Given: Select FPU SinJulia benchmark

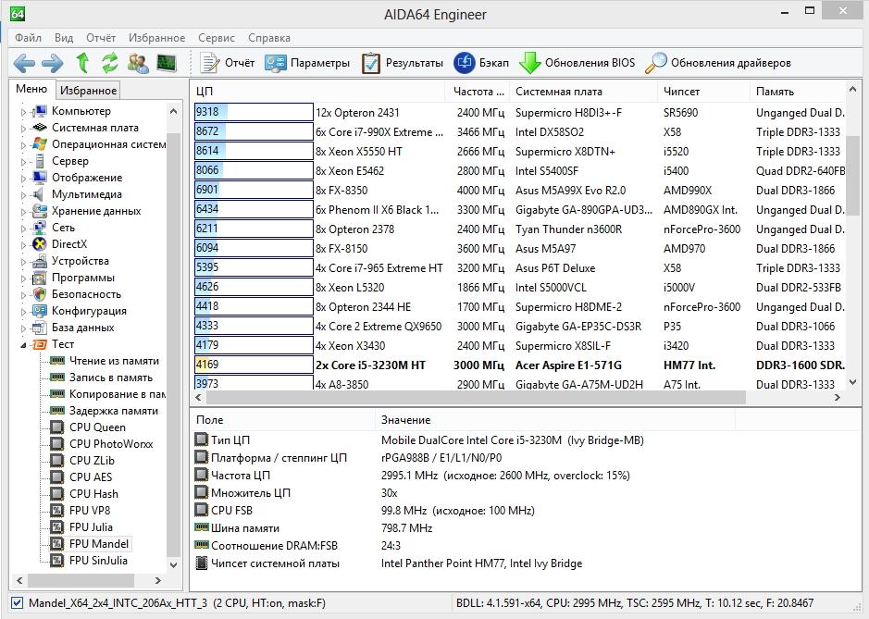Looking at the screenshot, I should click(98, 561).
